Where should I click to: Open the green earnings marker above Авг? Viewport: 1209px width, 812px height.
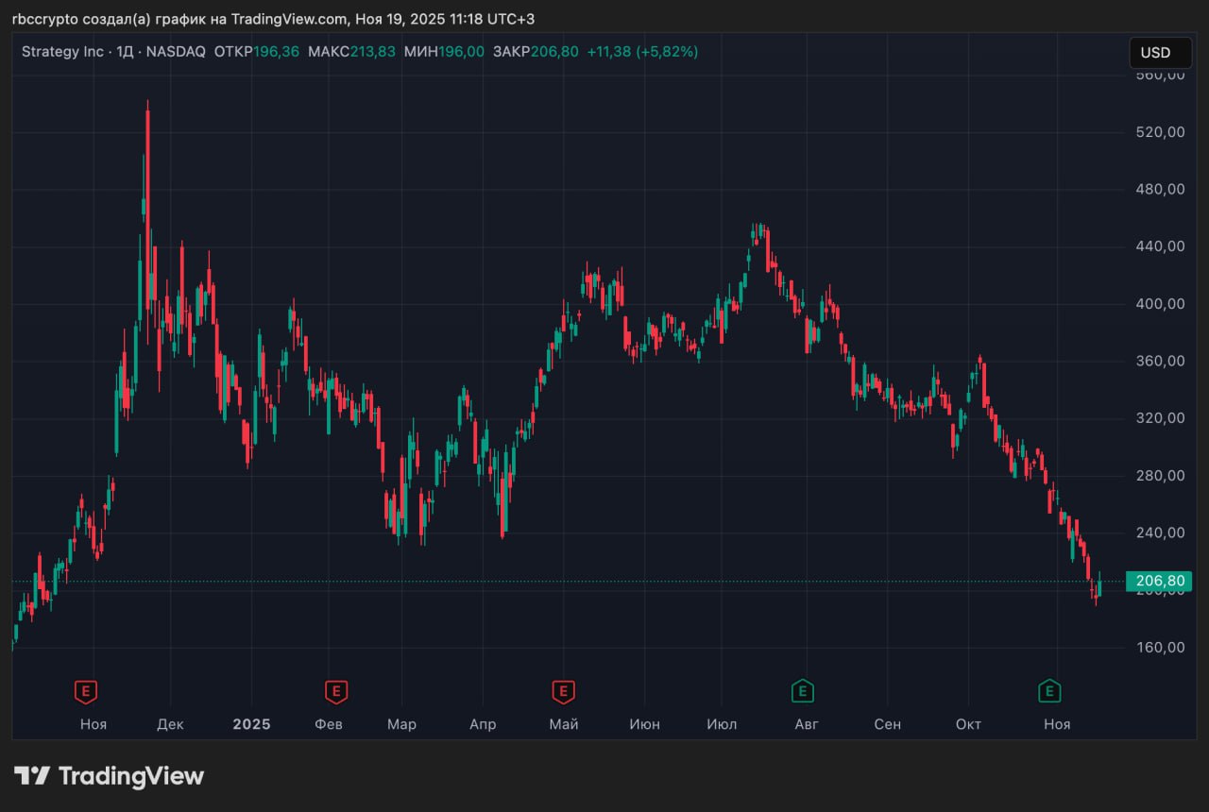pos(803,692)
